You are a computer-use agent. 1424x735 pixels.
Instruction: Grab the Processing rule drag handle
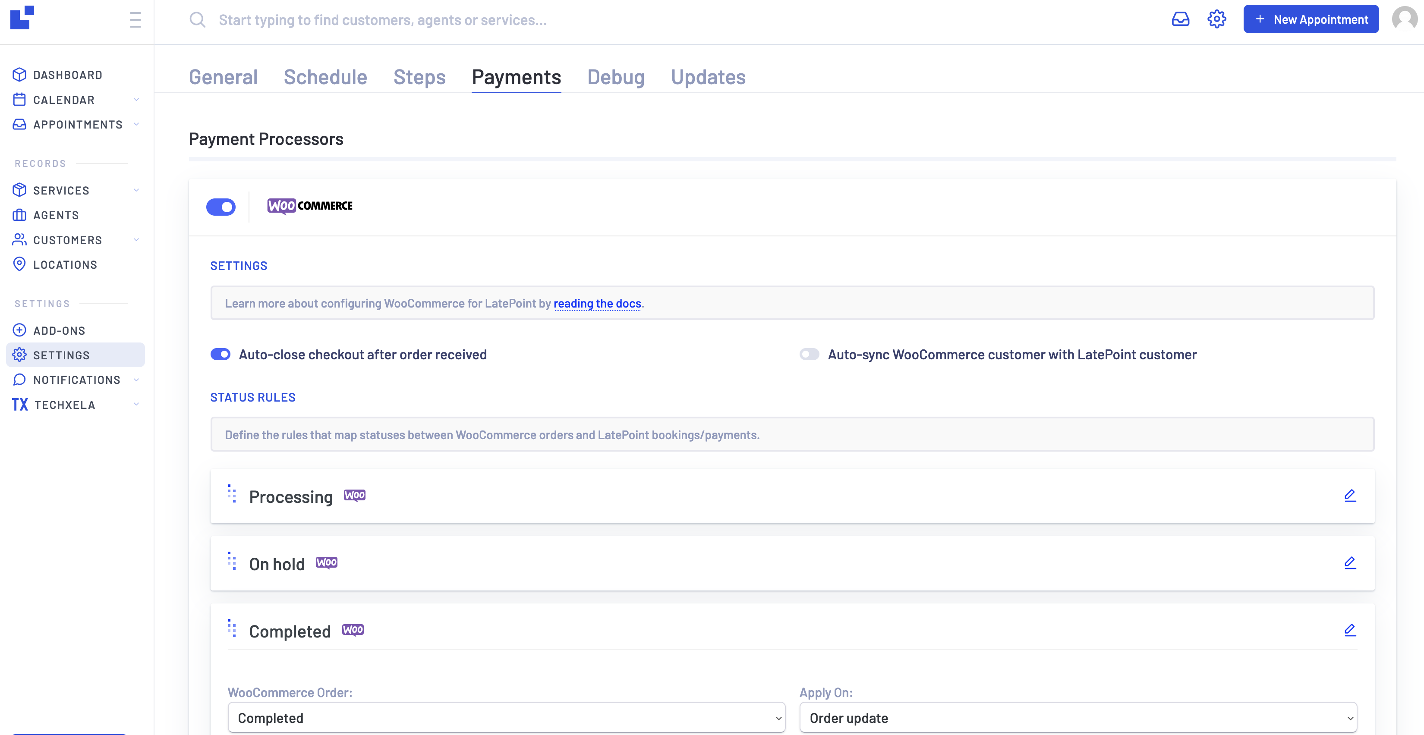click(232, 493)
